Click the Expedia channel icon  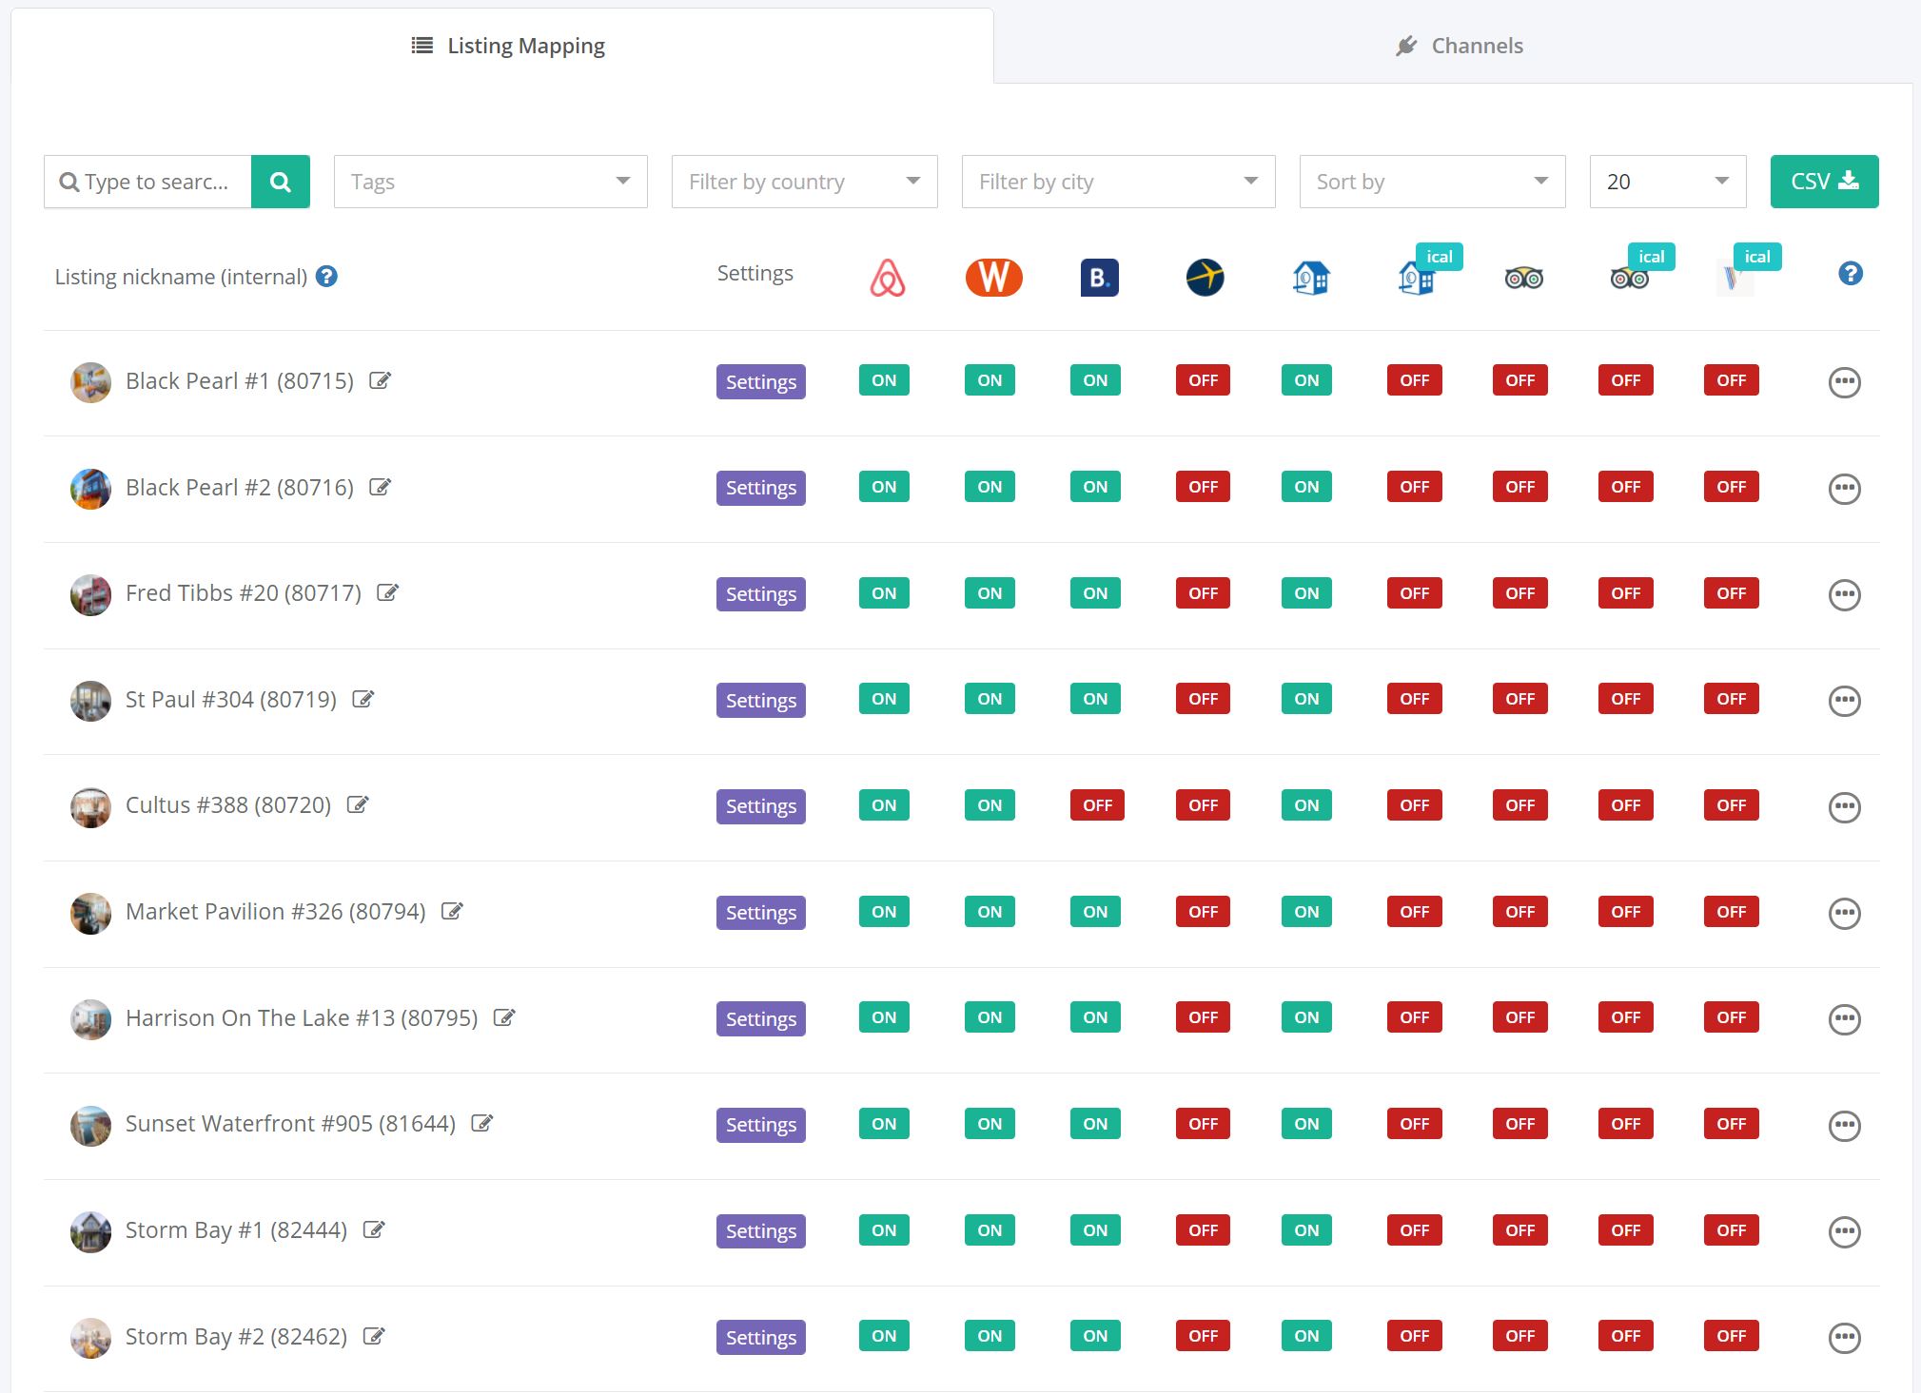click(x=1205, y=278)
